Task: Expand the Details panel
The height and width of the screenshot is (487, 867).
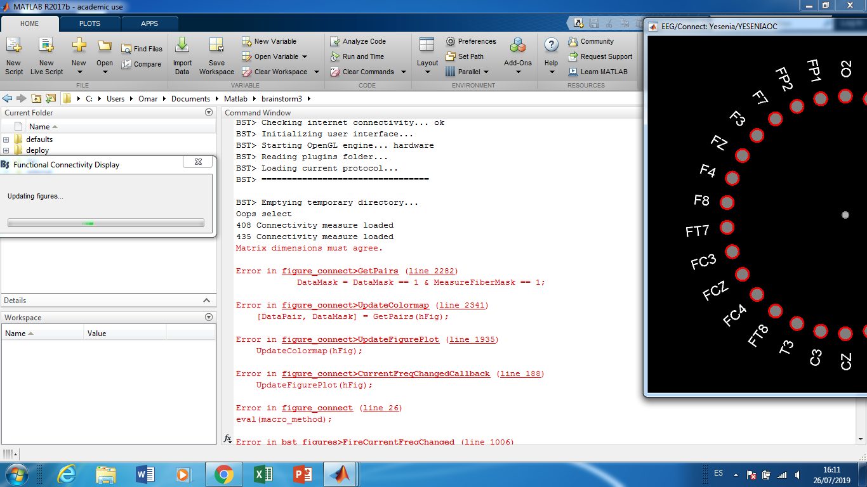Action: point(206,301)
